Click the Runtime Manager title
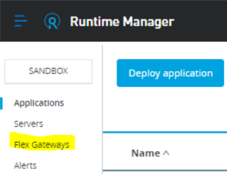227x174 pixels. pos(122,22)
